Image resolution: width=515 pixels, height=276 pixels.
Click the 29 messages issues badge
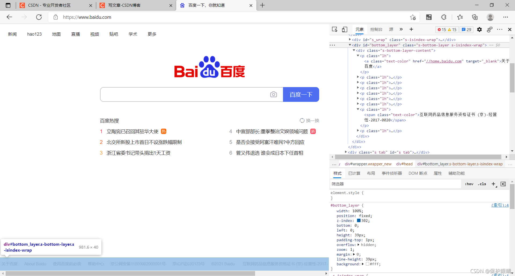[466, 29]
